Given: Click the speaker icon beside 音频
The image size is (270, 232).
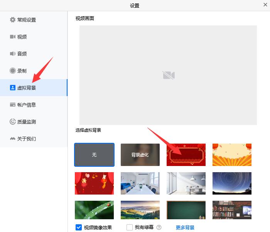Looking at the screenshot, I should 13,54.
